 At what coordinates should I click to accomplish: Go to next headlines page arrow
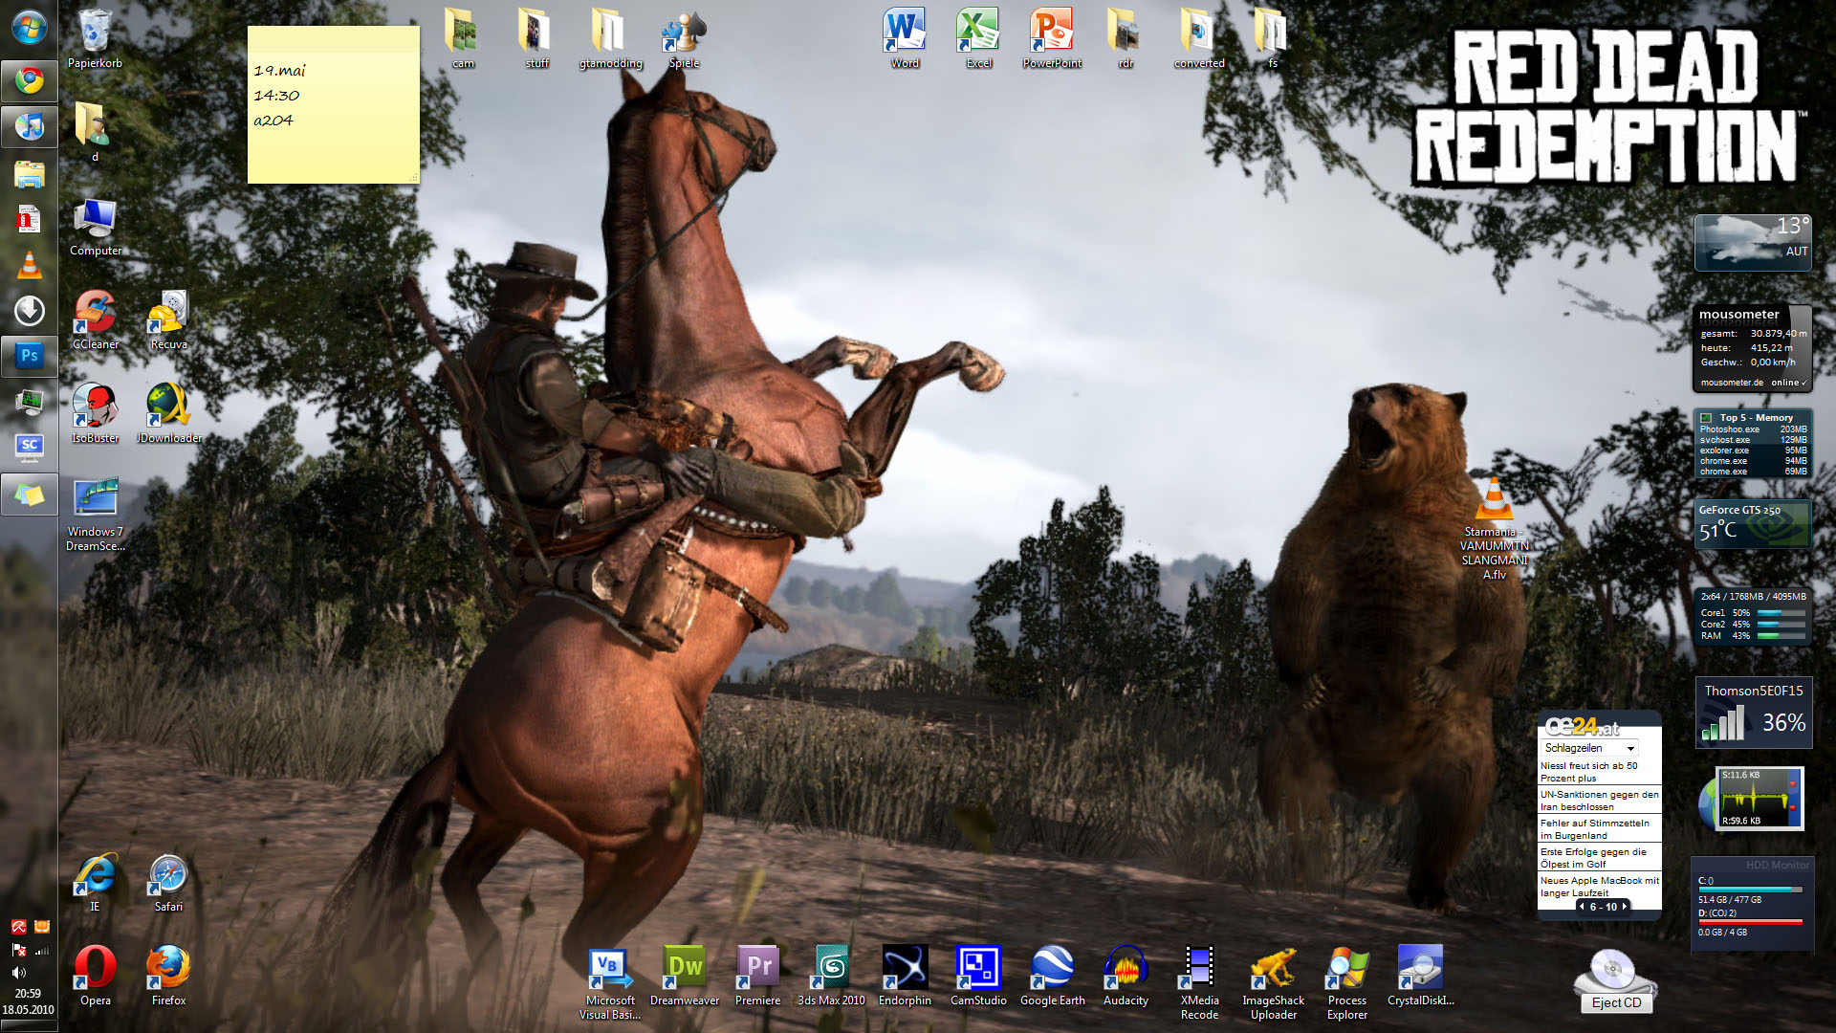click(x=1625, y=907)
